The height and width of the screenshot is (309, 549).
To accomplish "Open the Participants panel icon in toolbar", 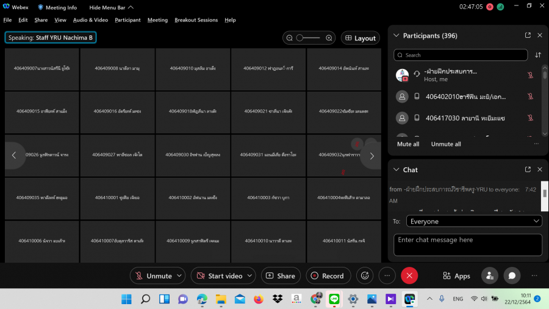I will click(x=489, y=275).
